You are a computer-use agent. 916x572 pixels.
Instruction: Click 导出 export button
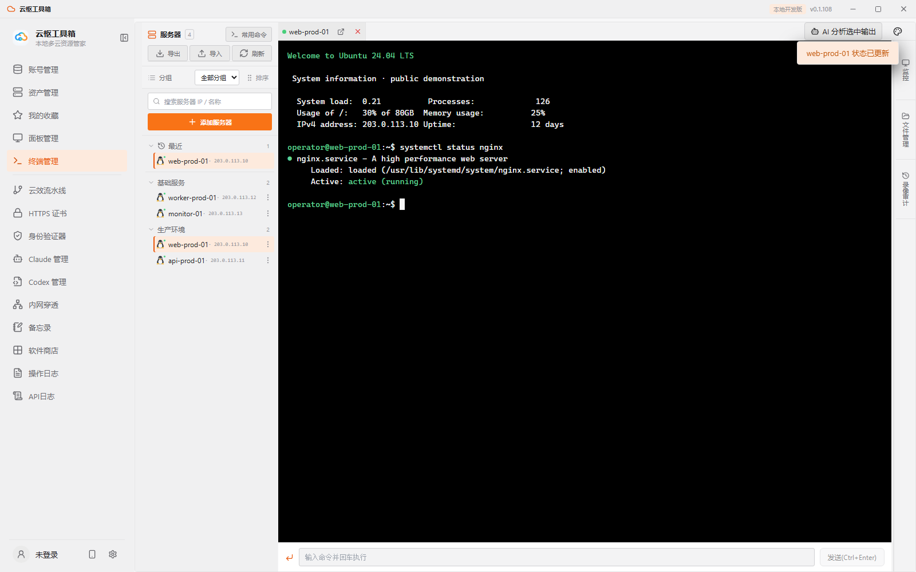tap(168, 53)
